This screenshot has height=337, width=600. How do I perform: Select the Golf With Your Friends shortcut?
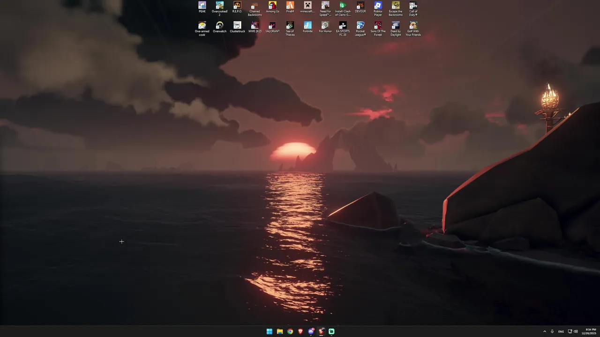pos(413,29)
